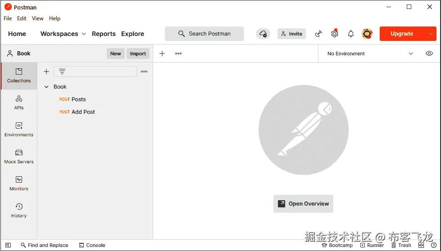The image size is (441, 251).
Task: Open Find and Replace
Action: [x=45, y=245]
